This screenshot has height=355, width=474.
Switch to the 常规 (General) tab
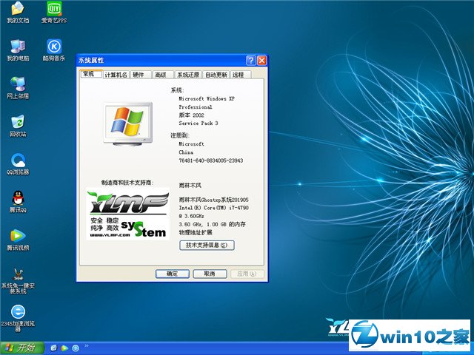coord(91,74)
